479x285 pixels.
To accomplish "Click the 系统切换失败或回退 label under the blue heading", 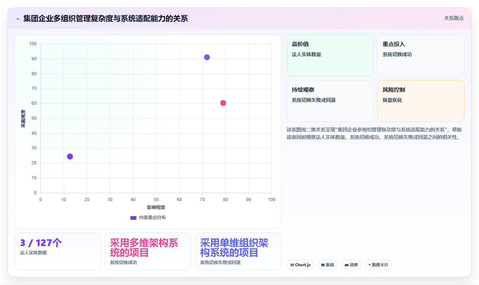I will tap(220, 263).
